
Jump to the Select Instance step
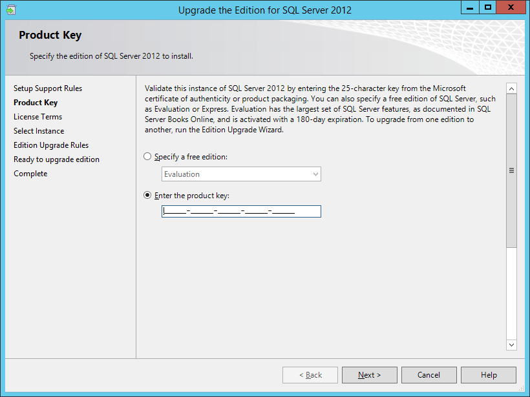tap(39, 131)
